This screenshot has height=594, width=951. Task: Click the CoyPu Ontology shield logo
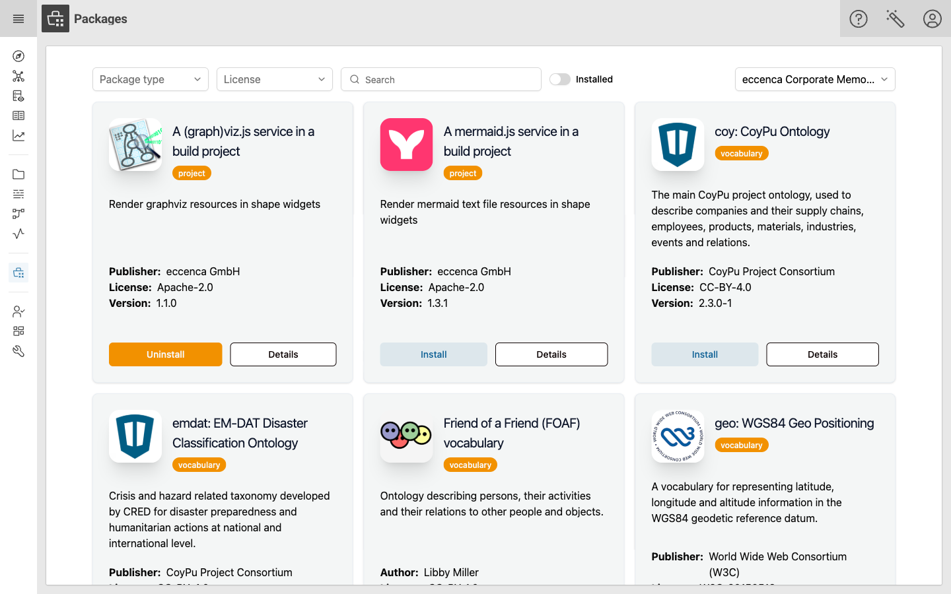coord(678,145)
